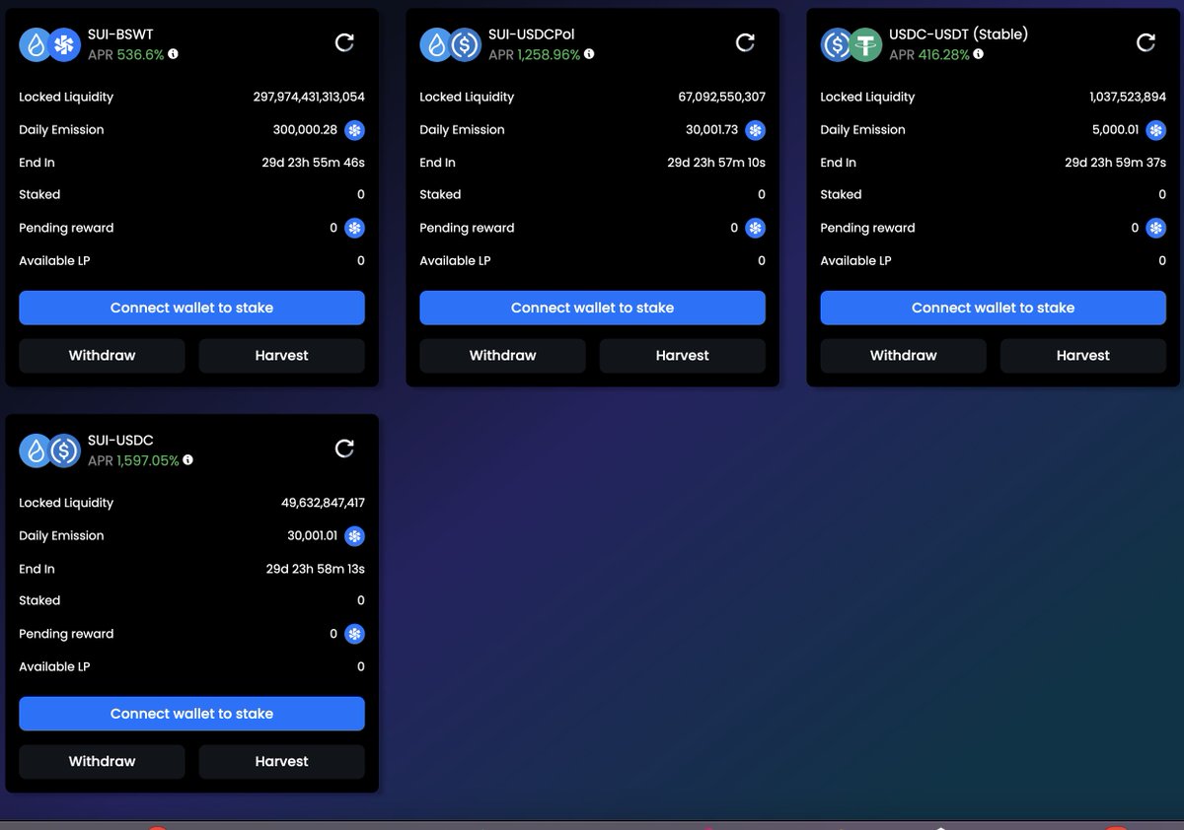Click SUI-USDC pending reward token icon
The width and height of the screenshot is (1184, 830).
pyautogui.click(x=354, y=634)
